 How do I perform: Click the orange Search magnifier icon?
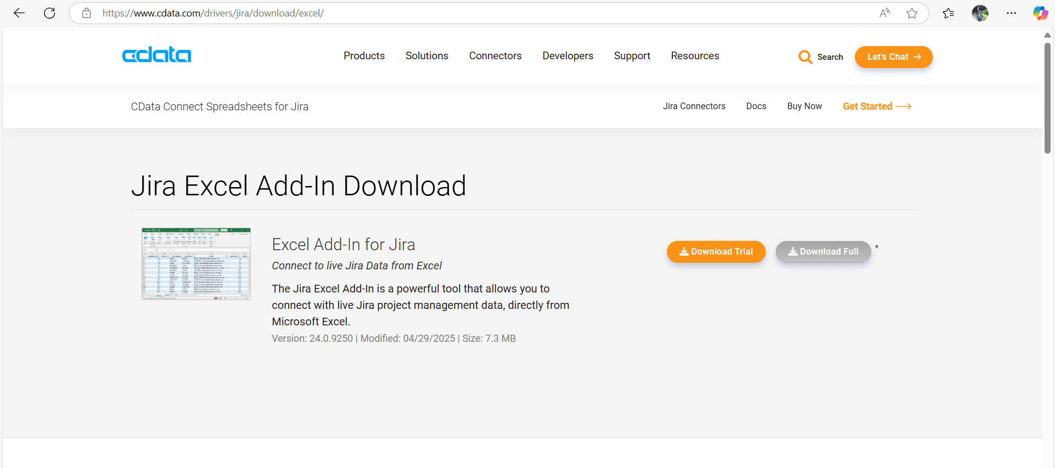point(805,57)
